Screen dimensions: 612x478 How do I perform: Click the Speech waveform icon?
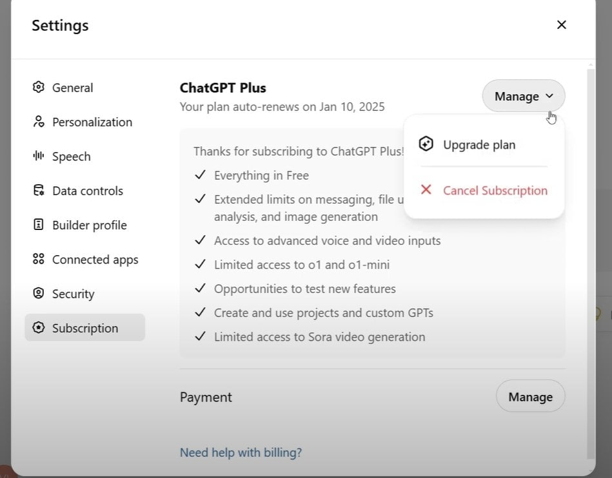(x=39, y=156)
